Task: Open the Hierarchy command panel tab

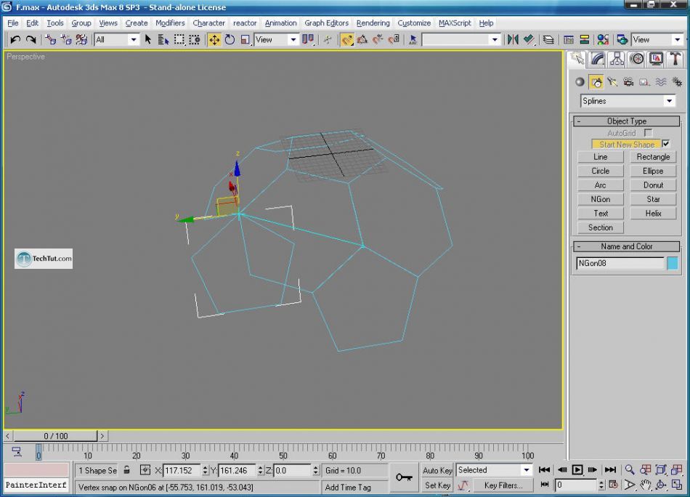Action: pos(617,59)
